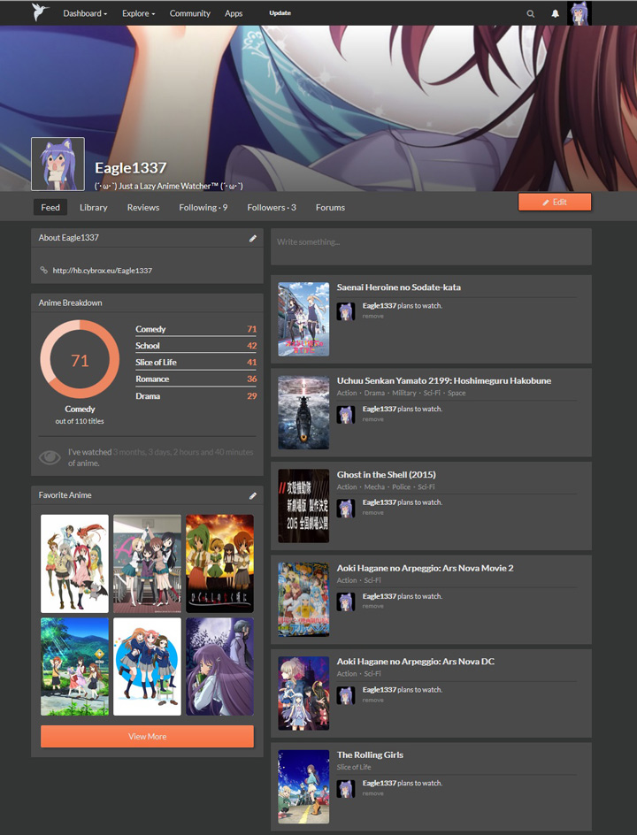Open favorite anime with countryside road poster
This screenshot has height=835, width=637.
pyautogui.click(x=74, y=667)
